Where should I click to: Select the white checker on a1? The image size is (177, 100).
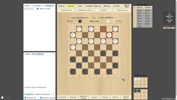(115, 29)
